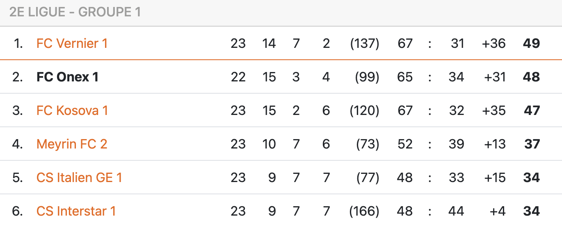This screenshot has width=562, height=225.
Task: Click the 2E LIGUE - GROUPE 1 header
Action: 75,12
